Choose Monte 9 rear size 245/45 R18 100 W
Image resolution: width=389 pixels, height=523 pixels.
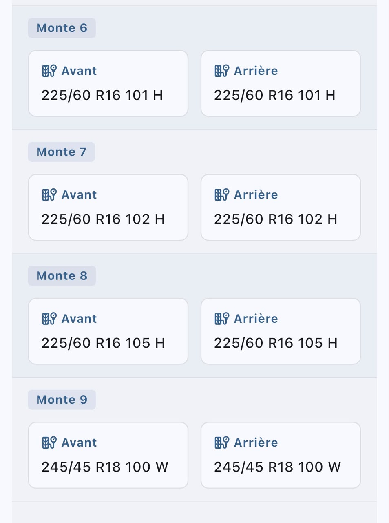tap(277, 467)
